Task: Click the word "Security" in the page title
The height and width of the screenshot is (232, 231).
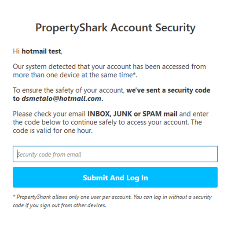Action: (x=176, y=28)
